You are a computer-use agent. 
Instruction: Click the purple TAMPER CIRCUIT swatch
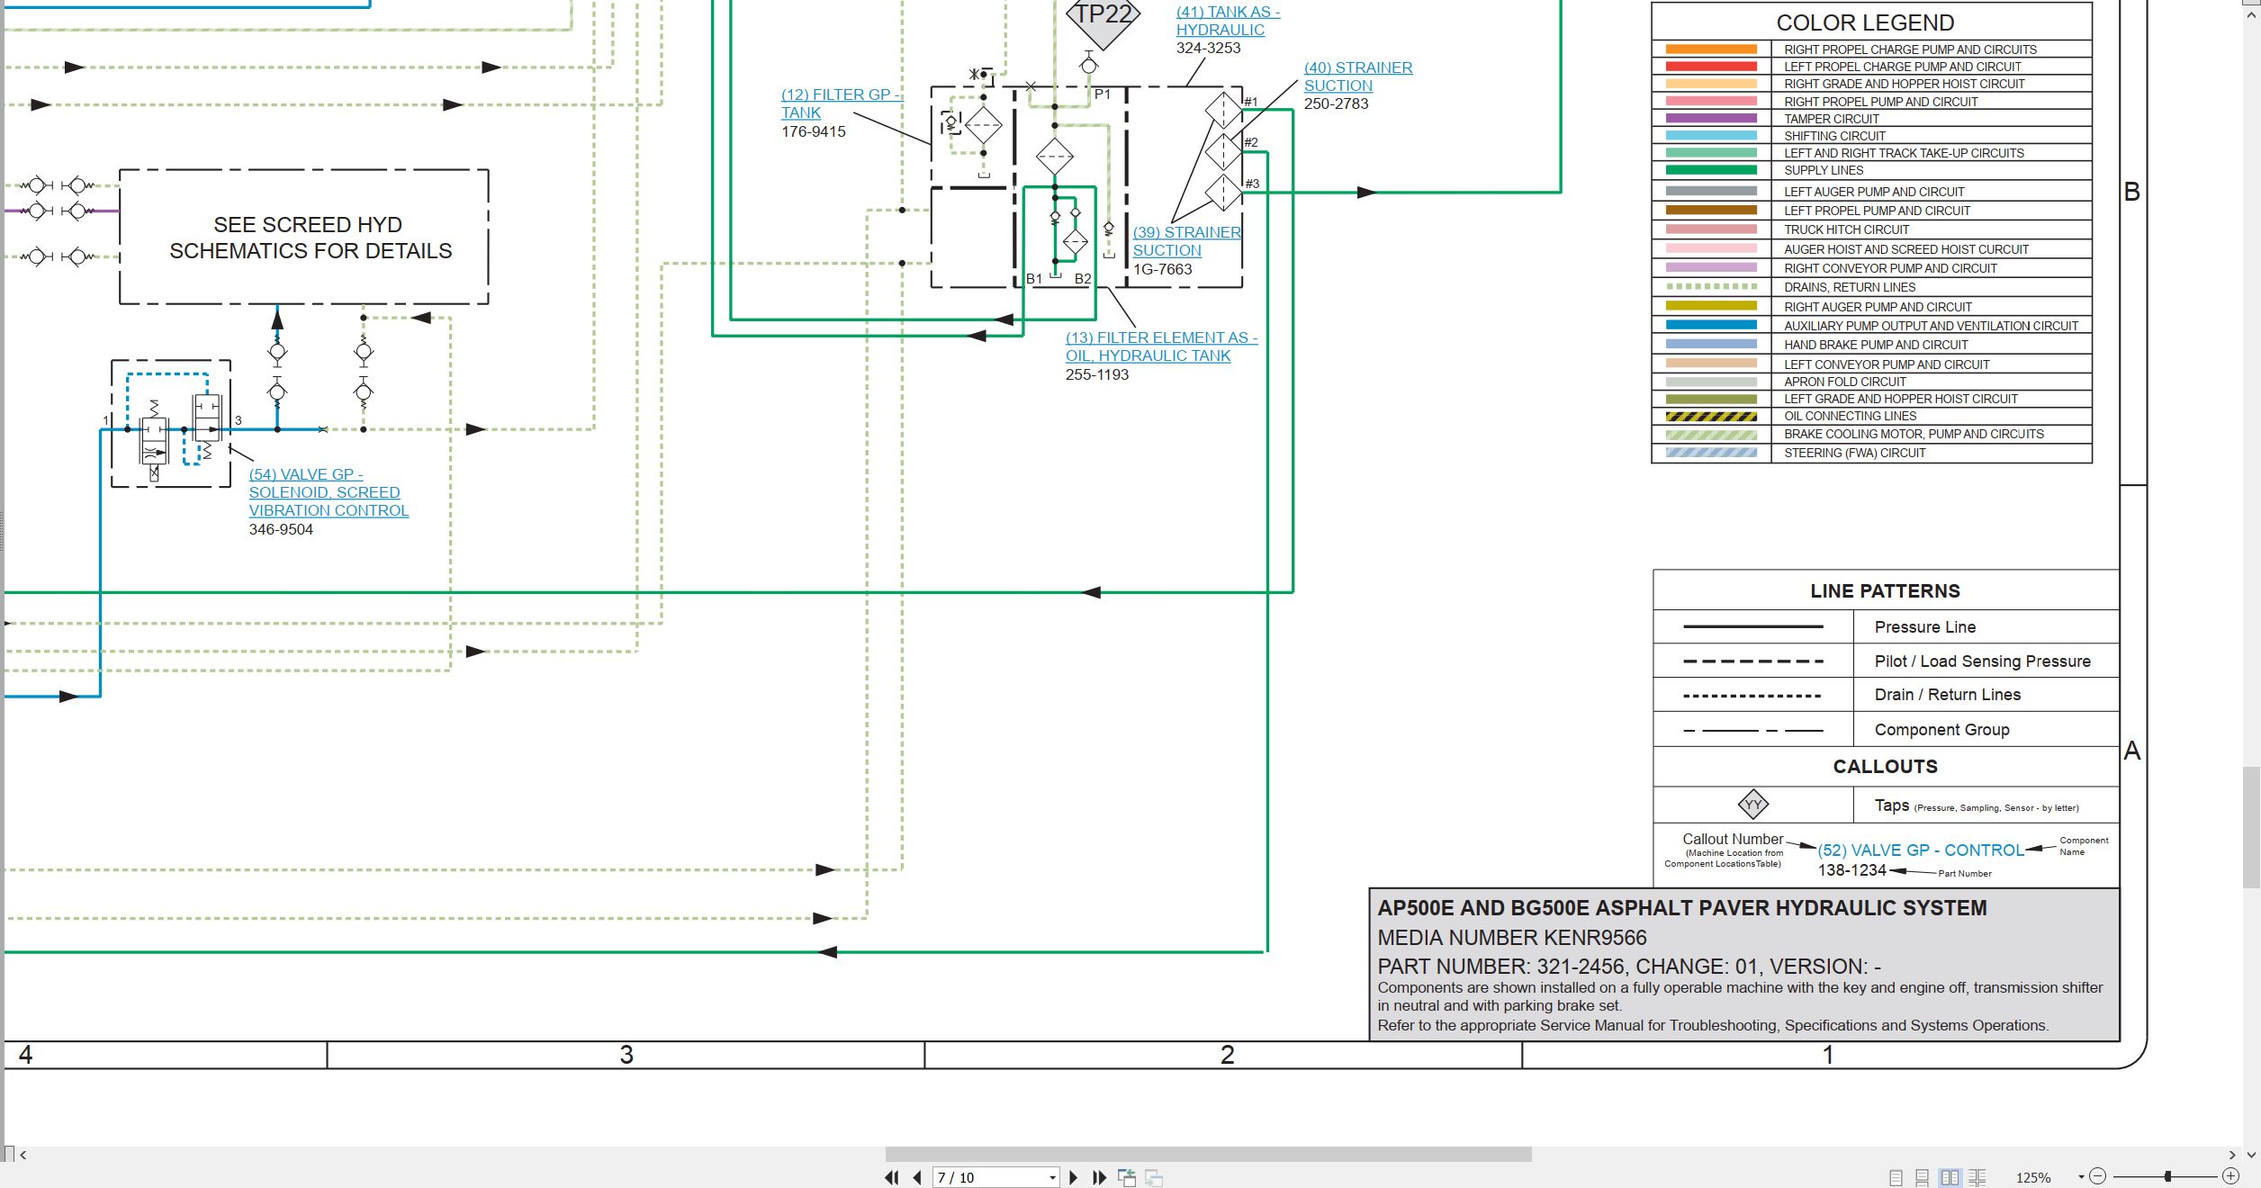[x=1711, y=118]
